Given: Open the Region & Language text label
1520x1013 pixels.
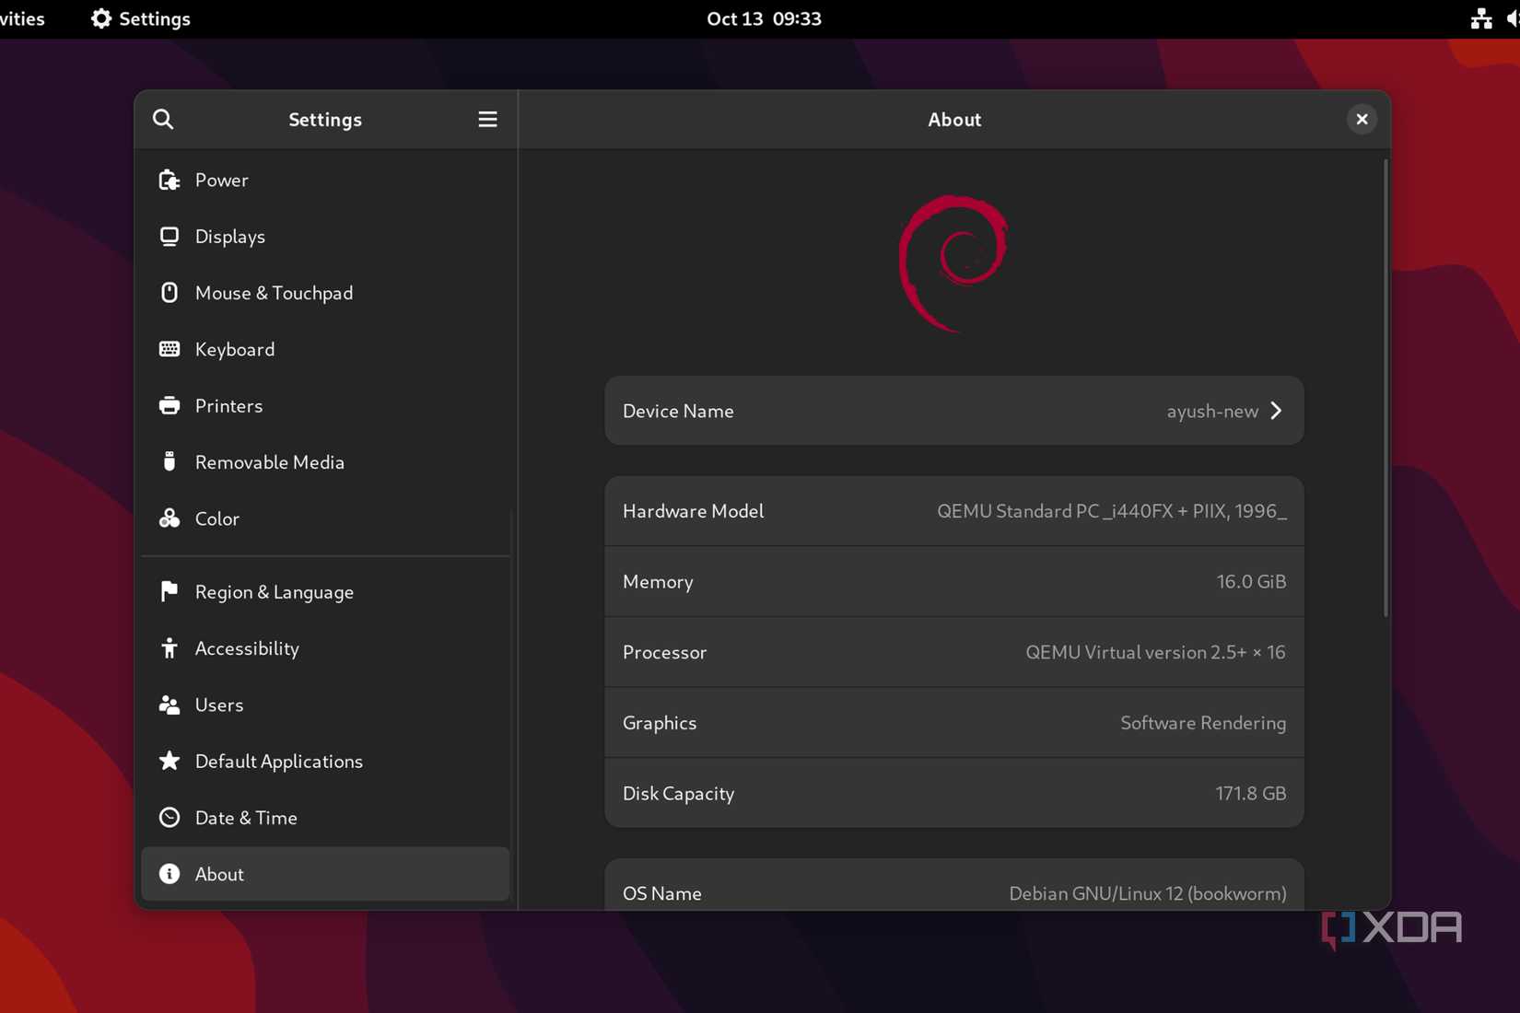Looking at the screenshot, I should tap(275, 591).
